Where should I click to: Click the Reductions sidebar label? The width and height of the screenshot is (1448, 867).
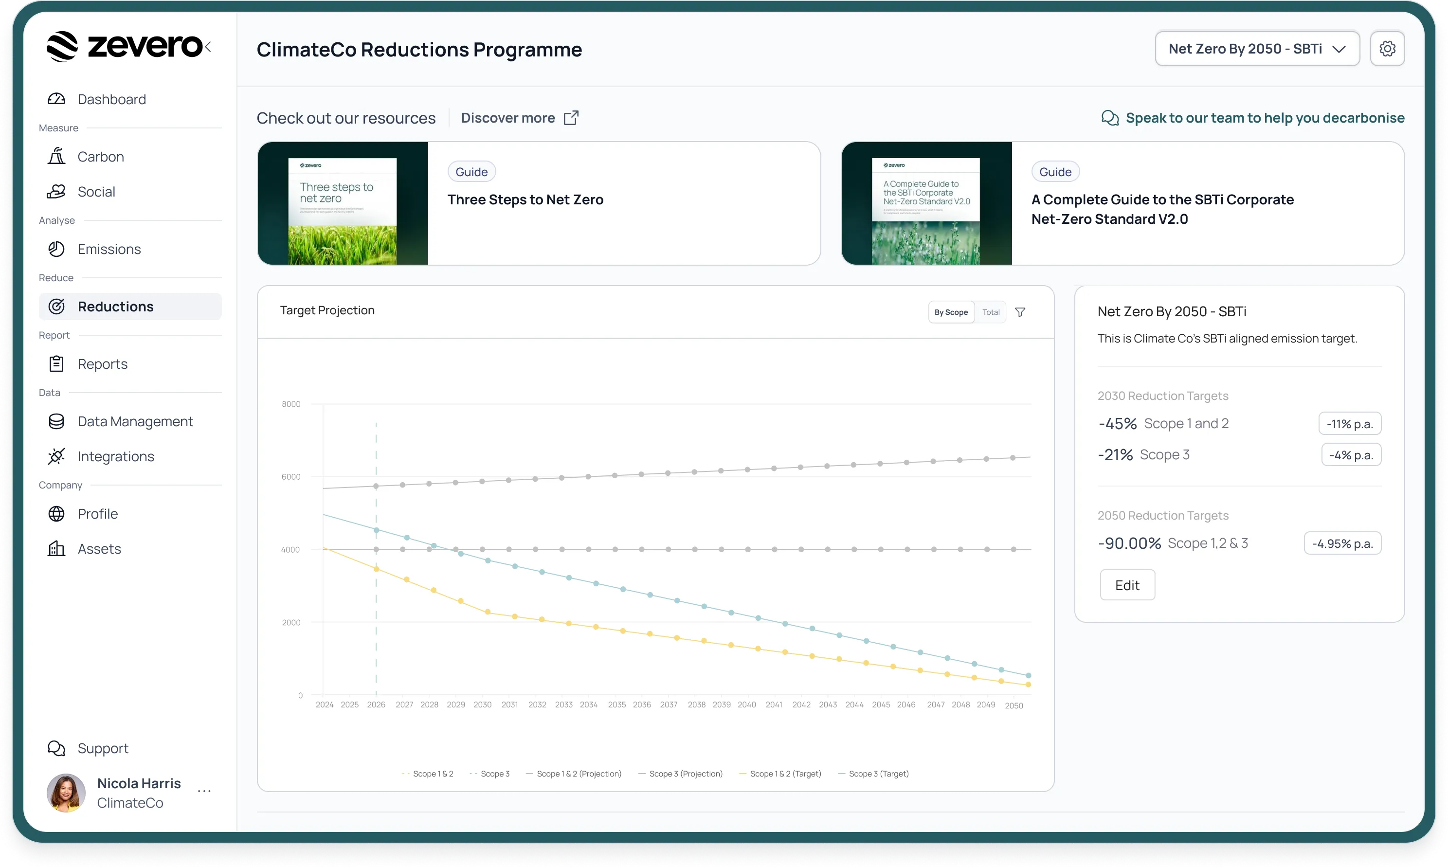coord(116,307)
